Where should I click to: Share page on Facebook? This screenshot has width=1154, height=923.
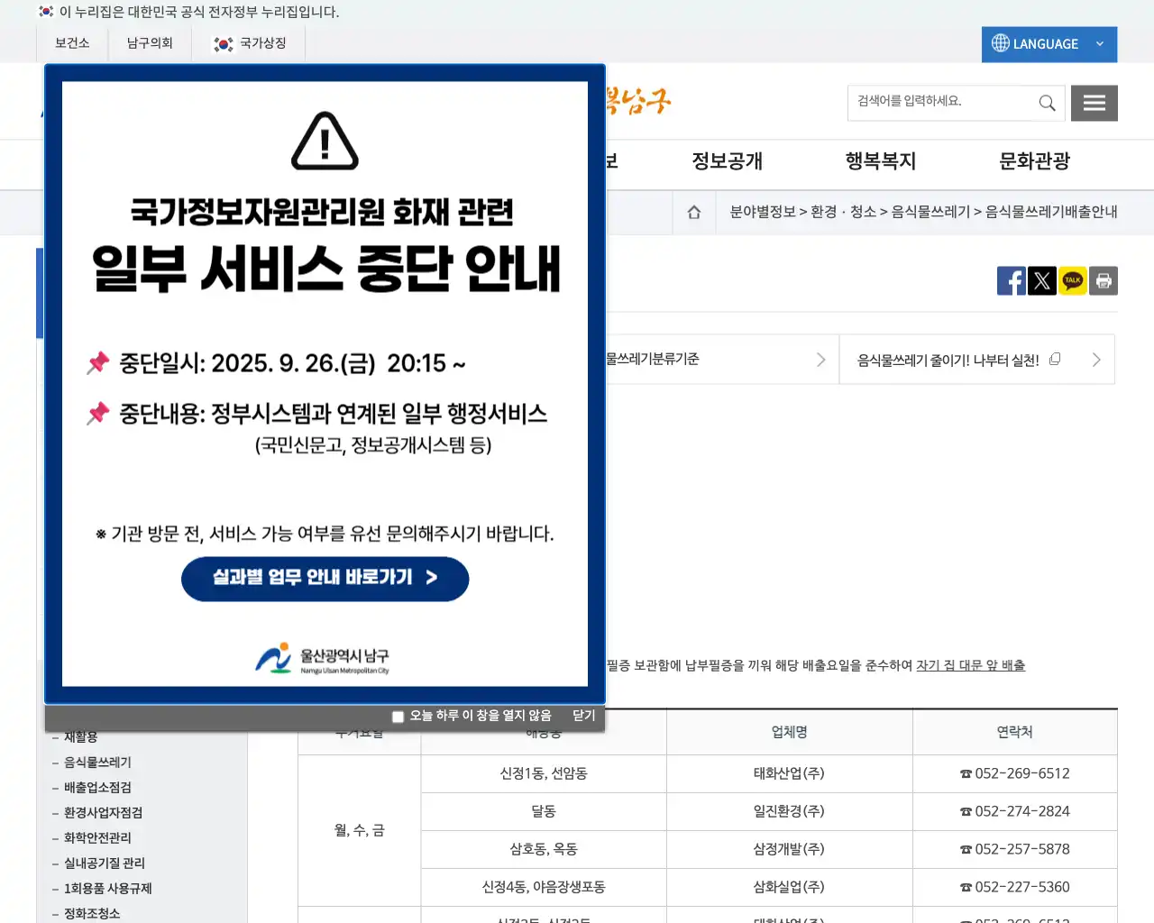(1011, 281)
